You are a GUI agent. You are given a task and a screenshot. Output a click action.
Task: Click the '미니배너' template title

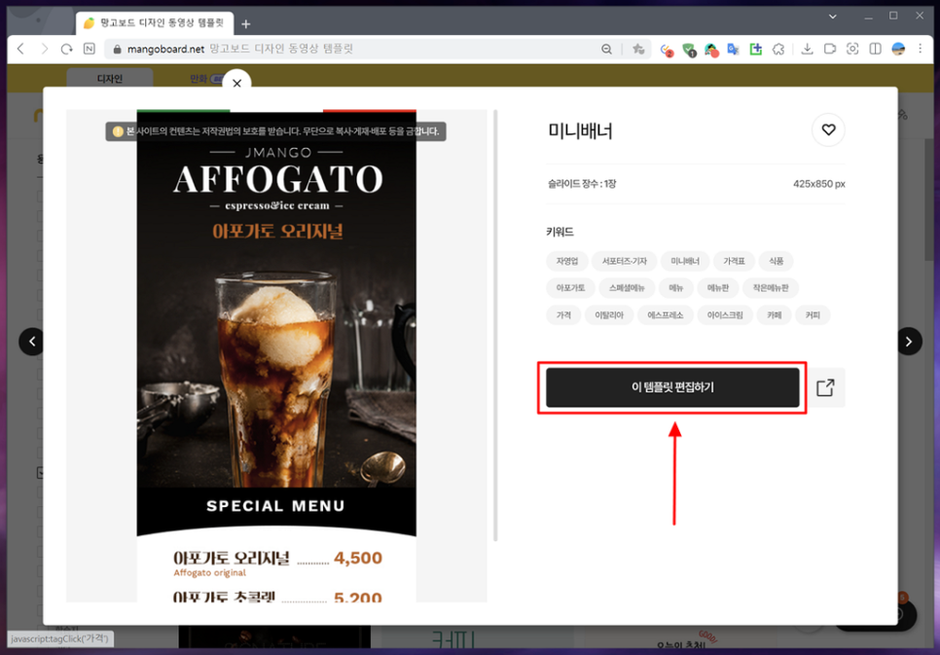[x=580, y=130]
